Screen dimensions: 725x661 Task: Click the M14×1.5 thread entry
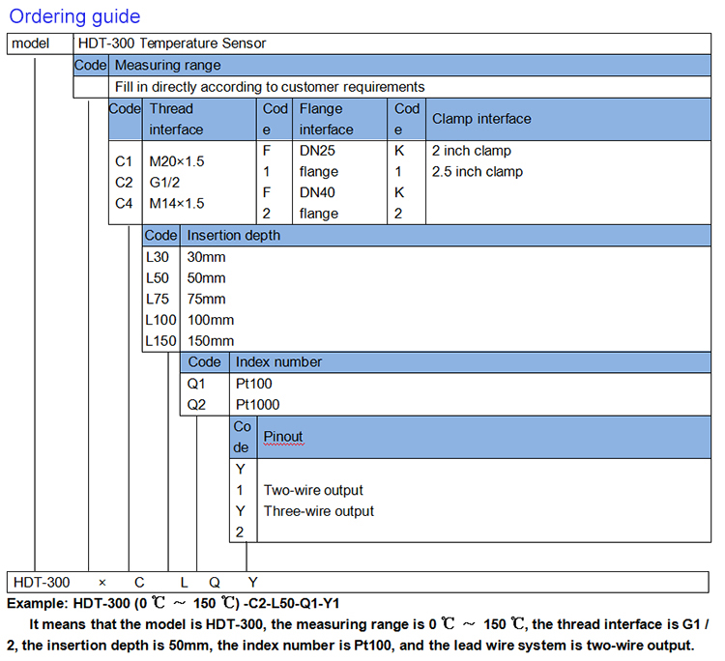coord(177,203)
